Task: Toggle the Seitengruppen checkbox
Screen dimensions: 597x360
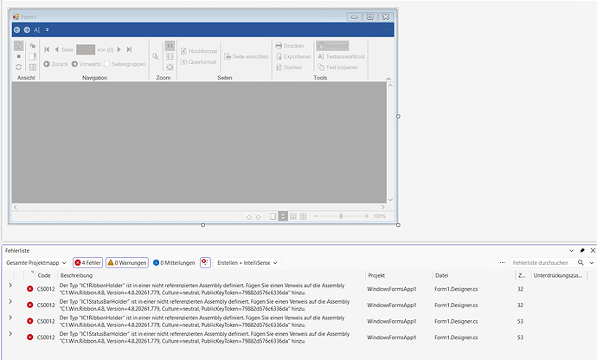Action: point(107,64)
